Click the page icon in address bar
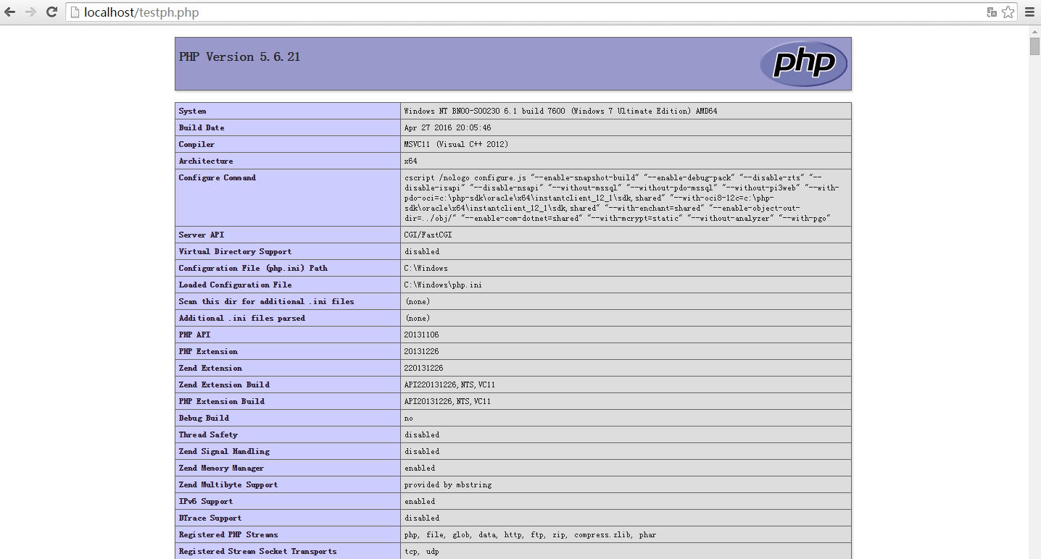 [75, 12]
